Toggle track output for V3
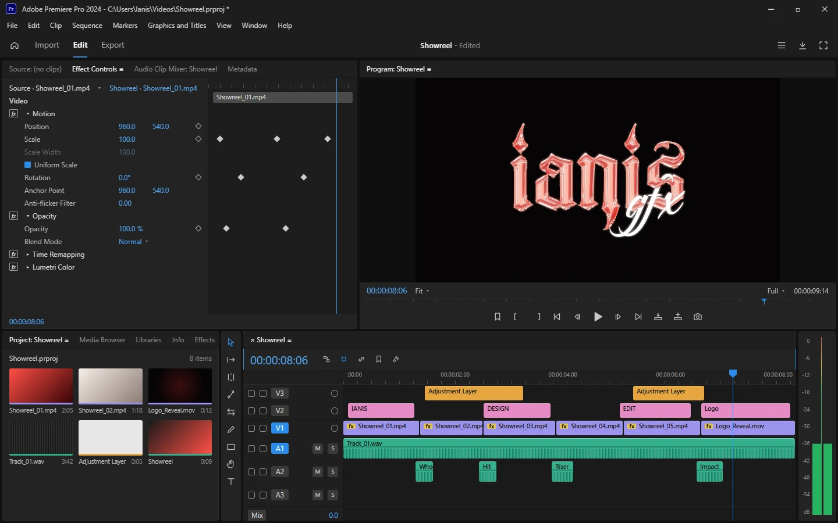This screenshot has width=838, height=523. pos(335,393)
